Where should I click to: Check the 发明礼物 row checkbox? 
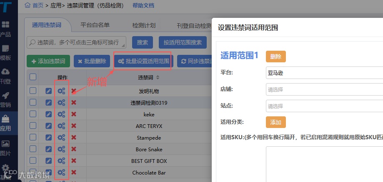pyautogui.click(x=33, y=91)
